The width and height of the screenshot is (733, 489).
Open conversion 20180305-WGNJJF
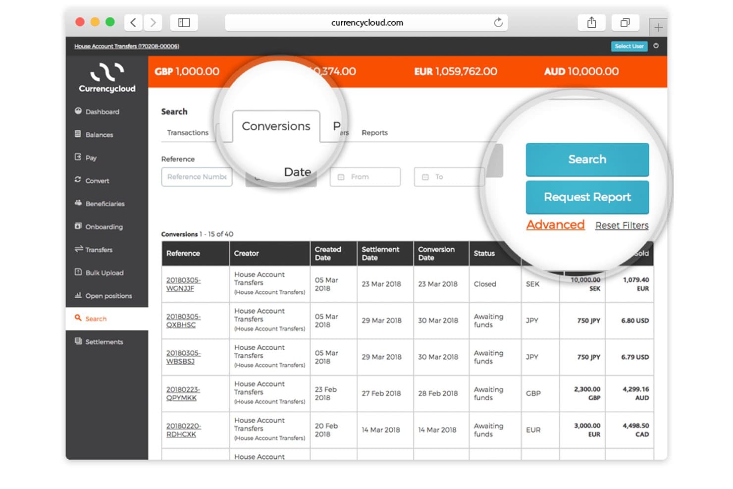(x=183, y=284)
